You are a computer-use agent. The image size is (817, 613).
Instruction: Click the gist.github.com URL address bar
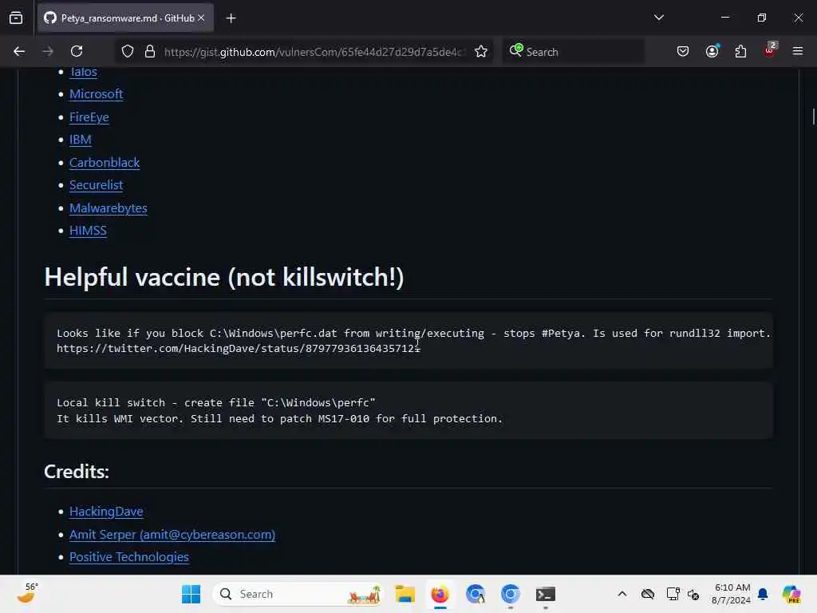[x=313, y=52]
